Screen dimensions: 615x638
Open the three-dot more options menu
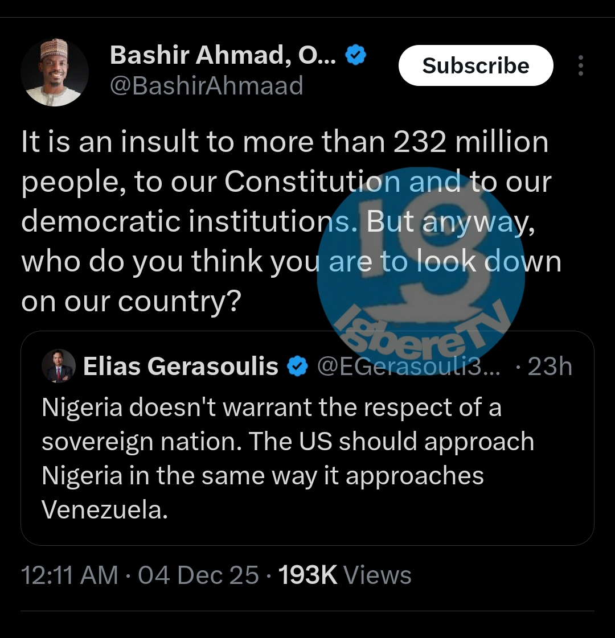[580, 65]
